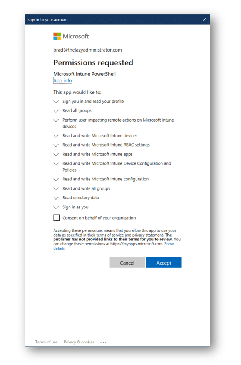Expand Read and write all groups permission
This screenshot has width=241, height=365.
(x=56, y=189)
